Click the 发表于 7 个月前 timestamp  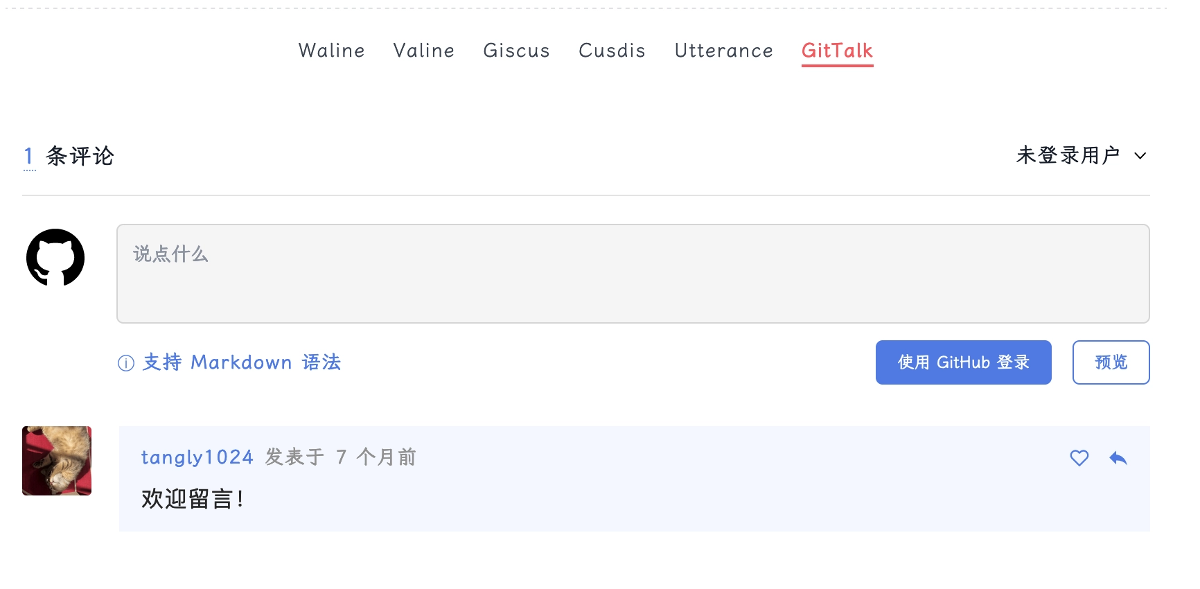[x=341, y=457]
